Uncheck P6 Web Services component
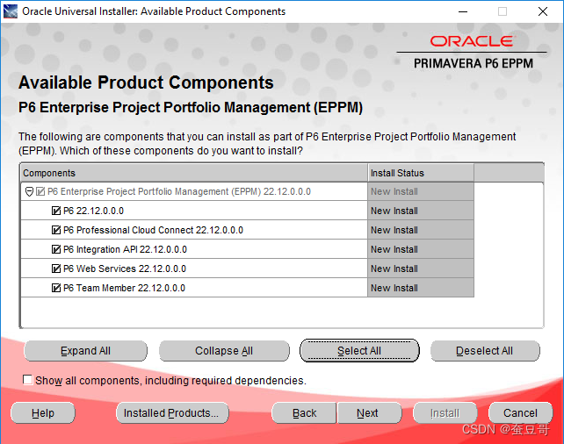The width and height of the screenshot is (564, 444). 56,269
